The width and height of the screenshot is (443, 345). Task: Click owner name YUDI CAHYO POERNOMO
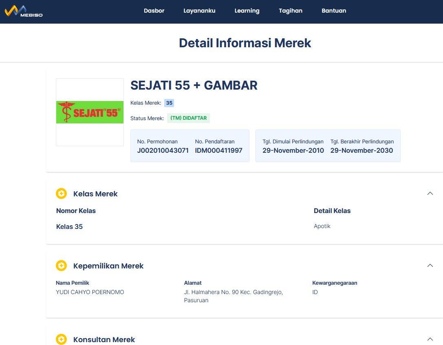(x=90, y=292)
